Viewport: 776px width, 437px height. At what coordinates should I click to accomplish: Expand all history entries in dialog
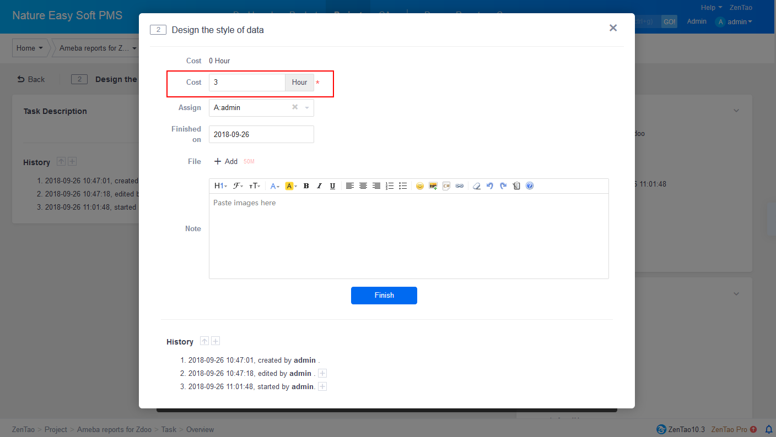215,341
